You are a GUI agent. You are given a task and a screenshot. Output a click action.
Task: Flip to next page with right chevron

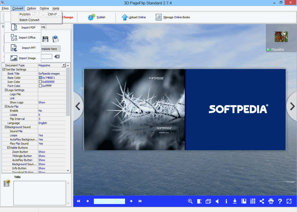coord(292,106)
